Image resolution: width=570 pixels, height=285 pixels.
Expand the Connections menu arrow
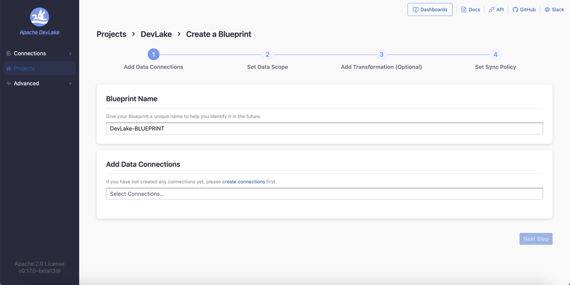(70, 53)
